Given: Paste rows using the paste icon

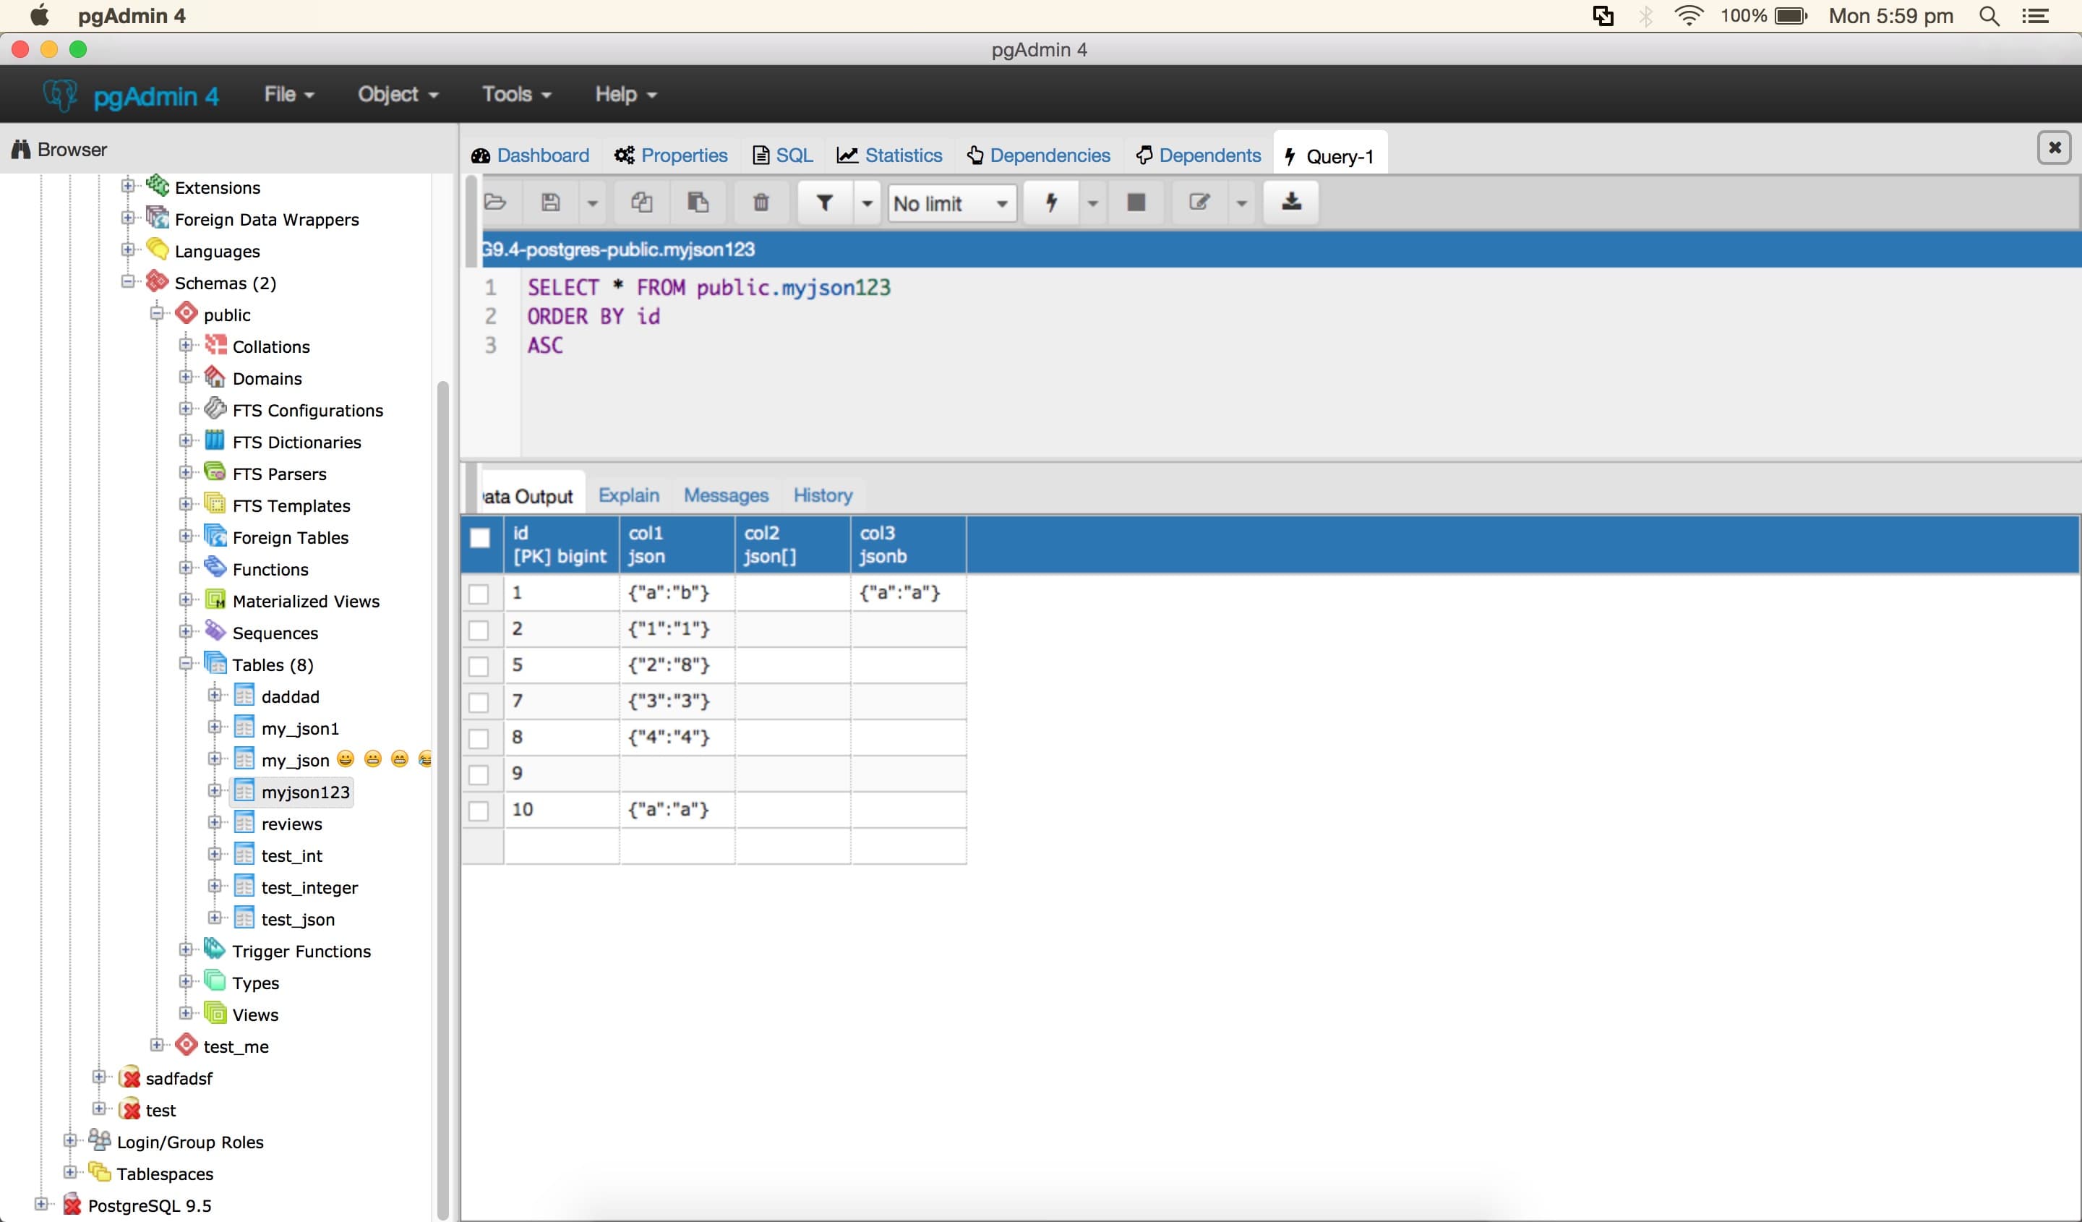Looking at the screenshot, I should (x=698, y=202).
